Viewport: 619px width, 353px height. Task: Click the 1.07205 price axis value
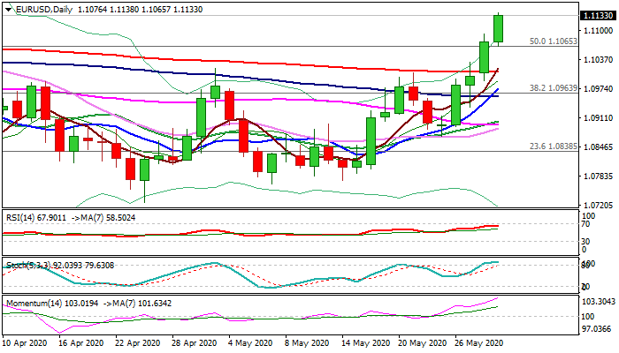(x=599, y=205)
